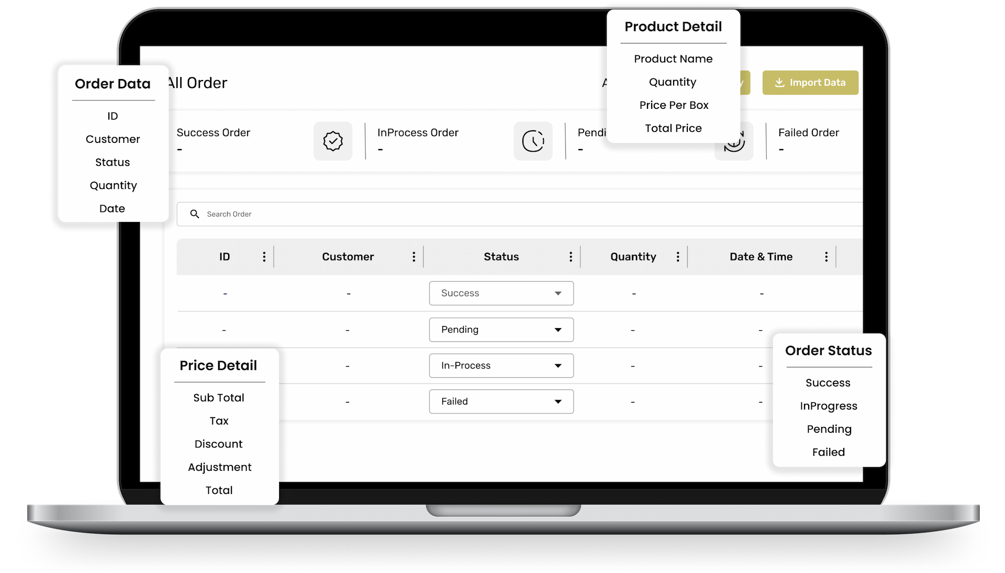Expand the Success status dropdown
Screen dimensions: 1005x573
[x=558, y=294]
